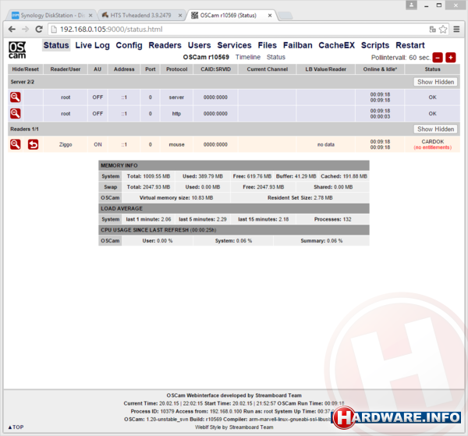The width and height of the screenshot is (468, 436).
Task: Reset the Ziggo reader with red arrow icon
Action: click(x=33, y=144)
